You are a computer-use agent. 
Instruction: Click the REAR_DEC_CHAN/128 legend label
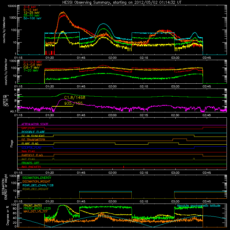pyautogui.click(x=38, y=185)
